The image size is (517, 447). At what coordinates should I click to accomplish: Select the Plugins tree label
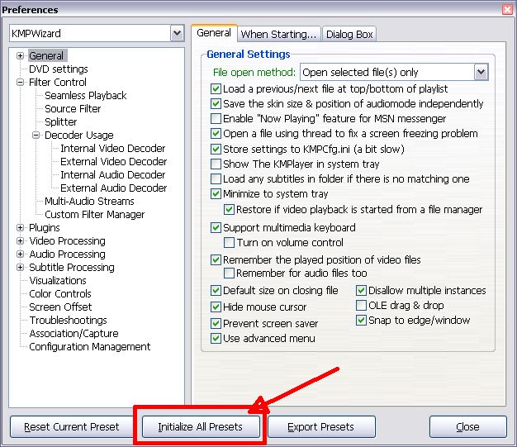pyautogui.click(x=44, y=227)
